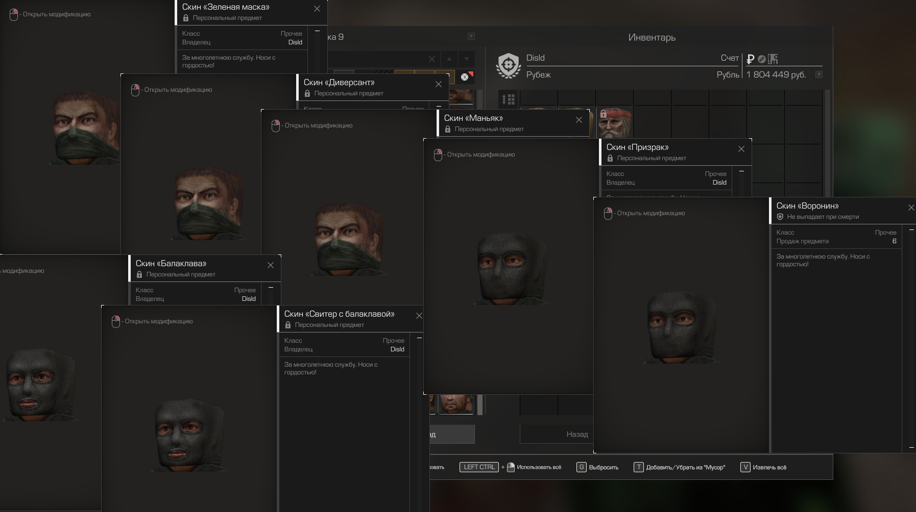The image size is (916, 512).
Task: Click the faction name «Рубеж»
Action: tap(539, 75)
